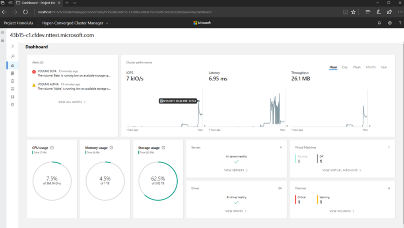Click the VIEW ALL ALERTS link
404x228 pixels.
point(72,102)
